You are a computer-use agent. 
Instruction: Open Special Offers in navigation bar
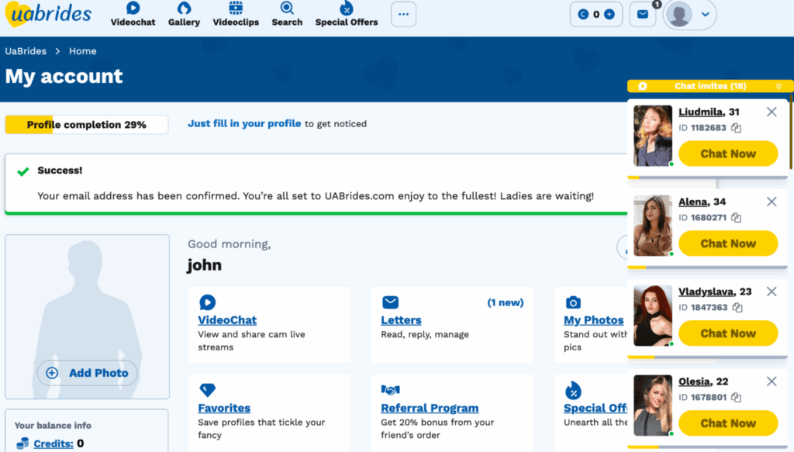point(346,14)
